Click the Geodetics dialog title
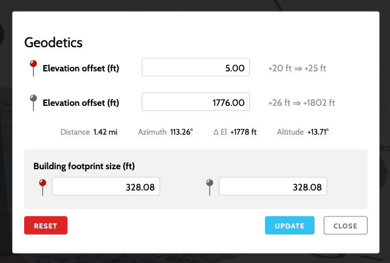This screenshot has width=390, height=263. click(53, 42)
